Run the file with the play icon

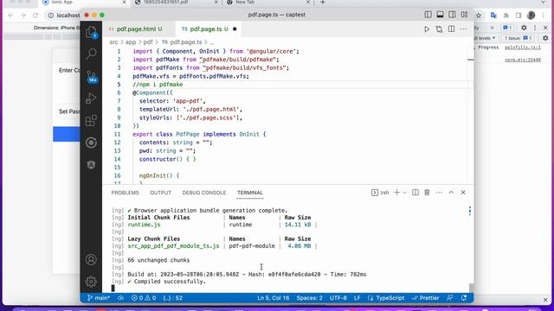pyautogui.click(x=427, y=29)
